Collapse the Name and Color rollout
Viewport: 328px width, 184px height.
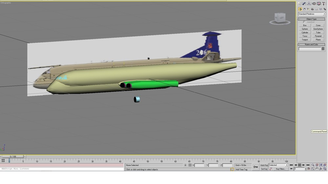(312, 45)
